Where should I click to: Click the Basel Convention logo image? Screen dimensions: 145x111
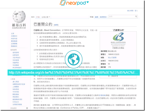pyautogui.click(x=118, y=39)
